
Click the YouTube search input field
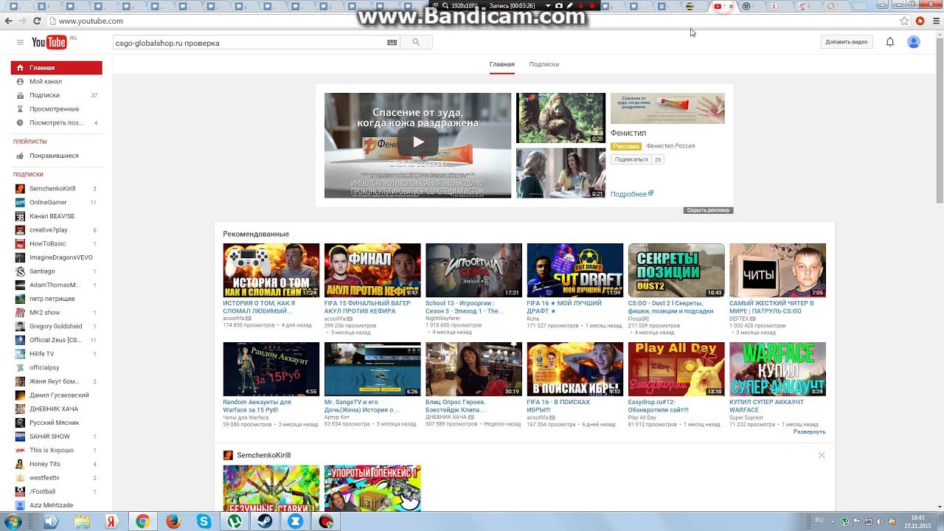[x=249, y=43]
